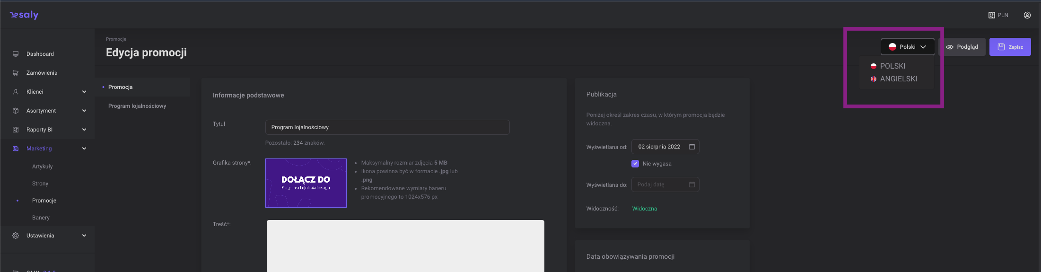Open calendar for Wyświetlana do date

(x=691, y=184)
